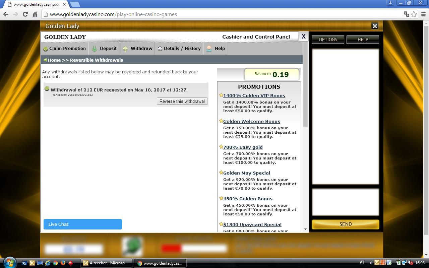
Task: Click the PT language indicator in the taskbar
Action: coord(362,262)
